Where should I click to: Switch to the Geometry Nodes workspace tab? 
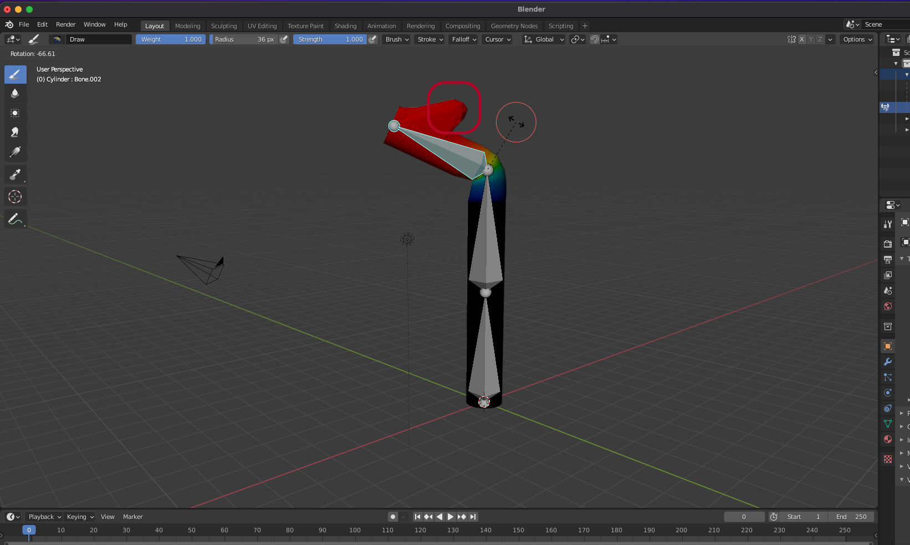click(514, 26)
